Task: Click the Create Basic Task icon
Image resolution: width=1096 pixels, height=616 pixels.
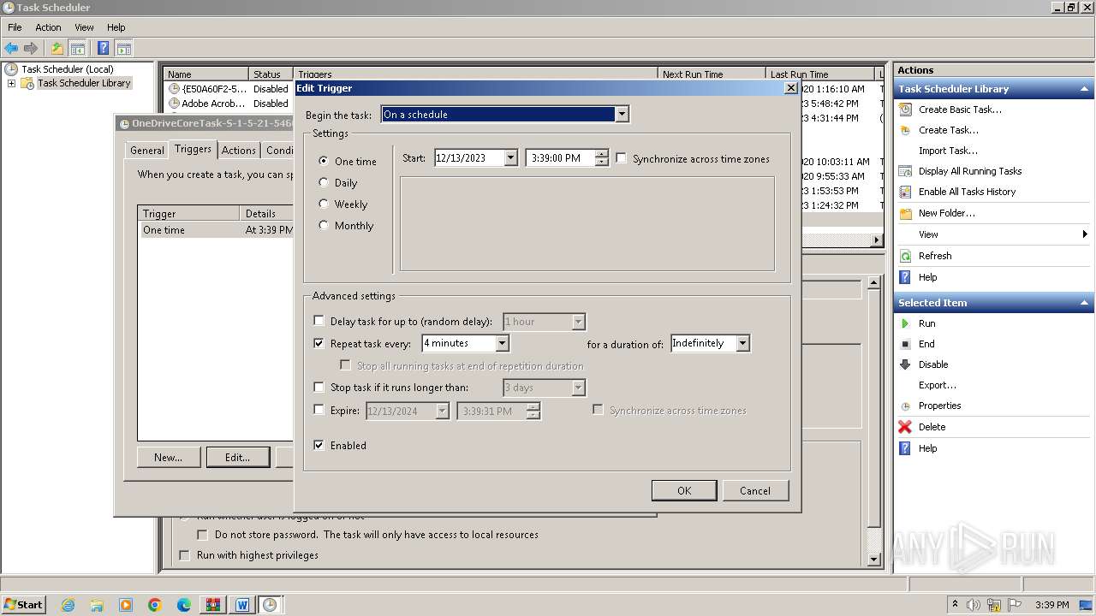Action: [905, 110]
